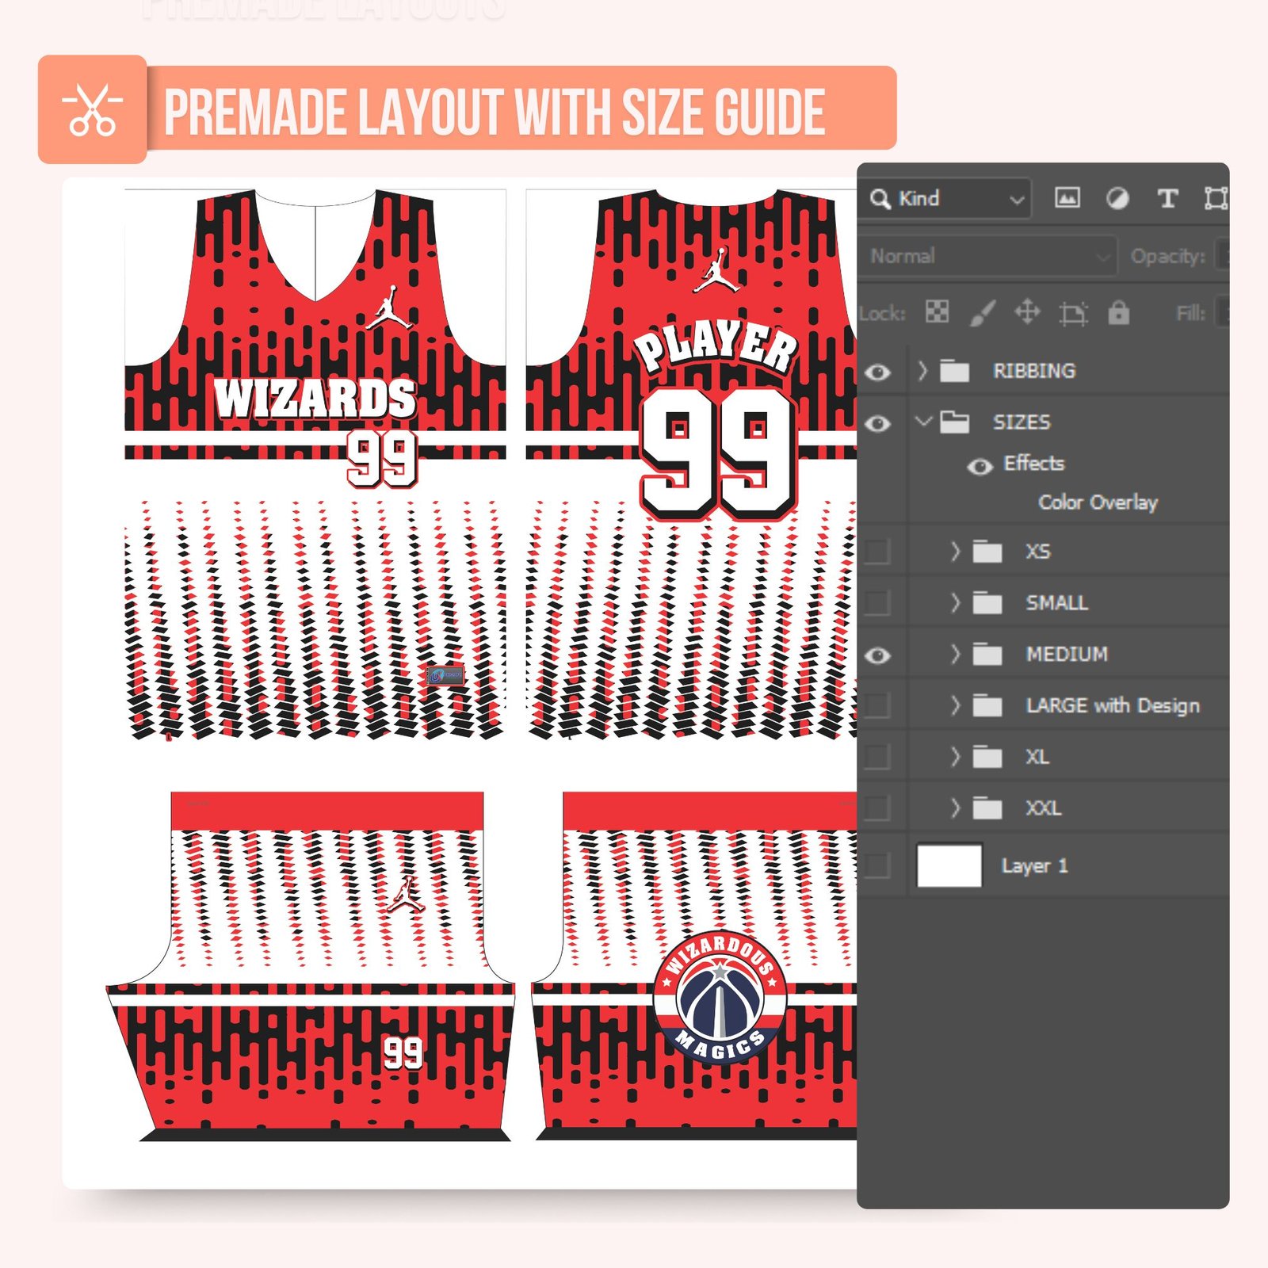Collapse the SIZES group chevron
This screenshot has width=1268, height=1268.
[922, 421]
